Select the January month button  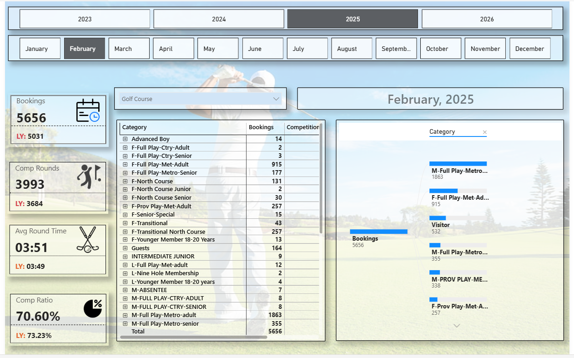point(40,49)
